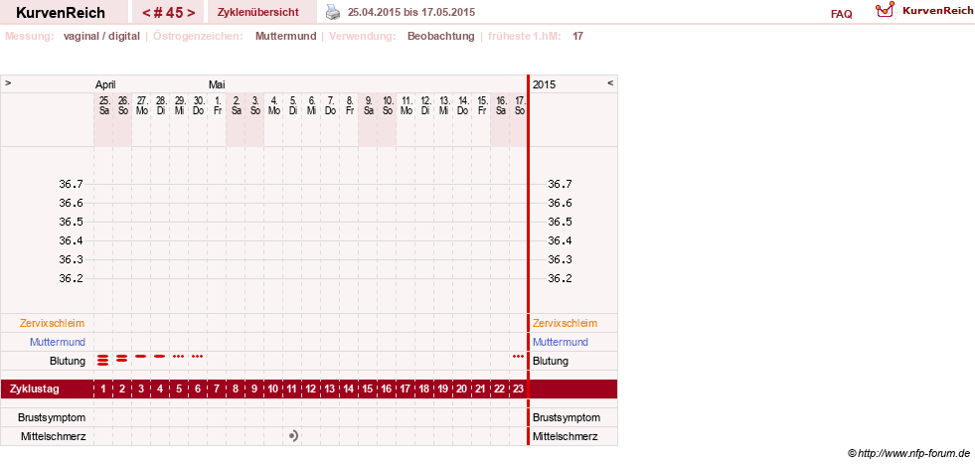The width and height of the screenshot is (975, 465).
Task: Click the Östrogenzeichen: header label
Action: (x=198, y=36)
